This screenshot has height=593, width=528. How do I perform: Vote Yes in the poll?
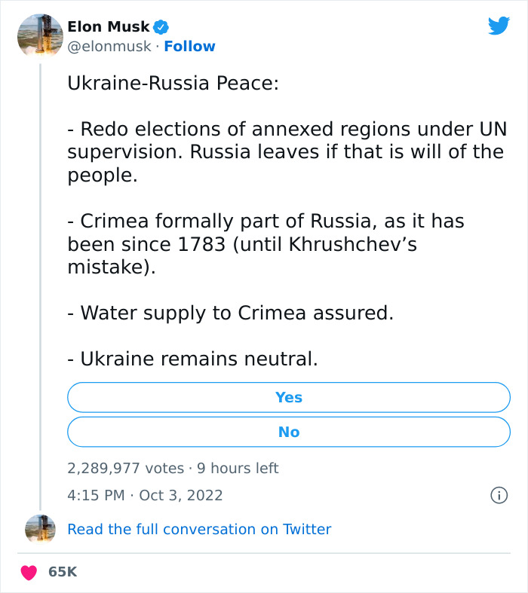tap(289, 397)
